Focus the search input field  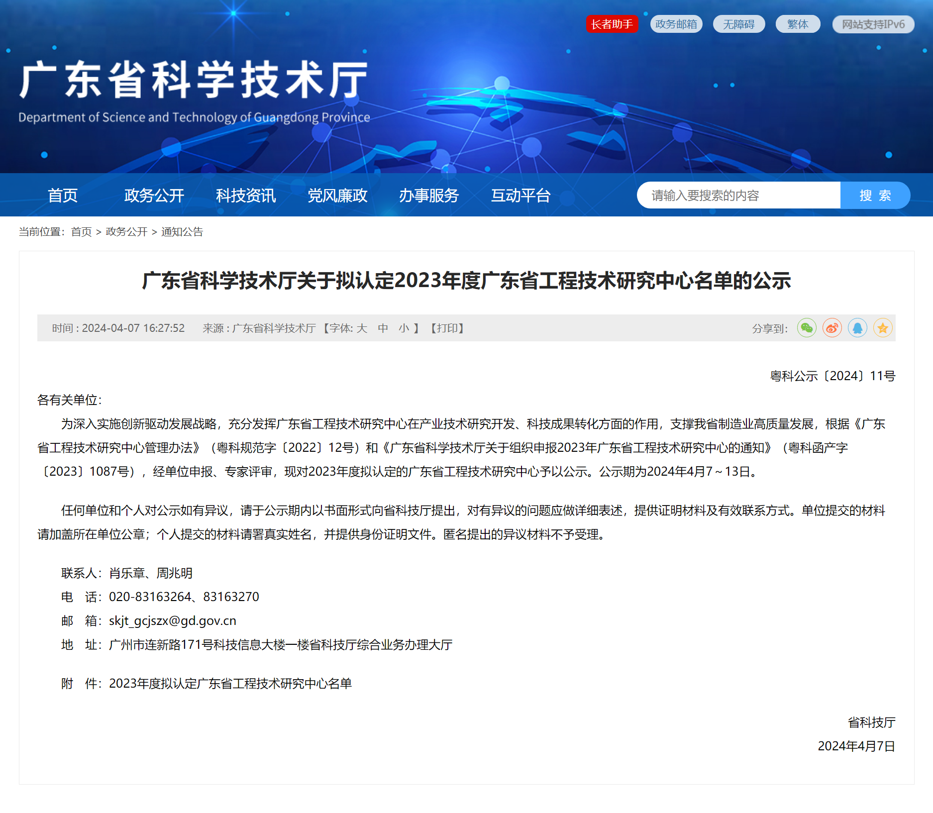tap(739, 195)
